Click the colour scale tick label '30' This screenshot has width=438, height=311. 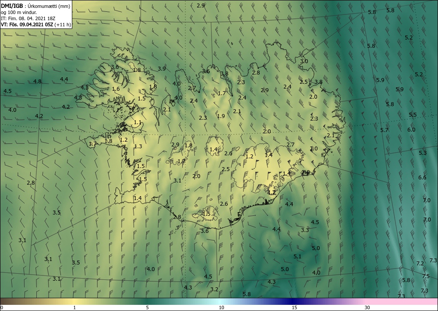[x=367, y=307]
